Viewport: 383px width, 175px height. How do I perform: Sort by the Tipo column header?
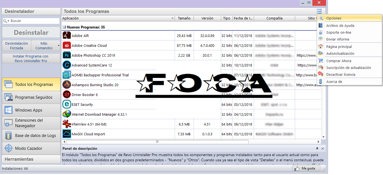coord(227,18)
